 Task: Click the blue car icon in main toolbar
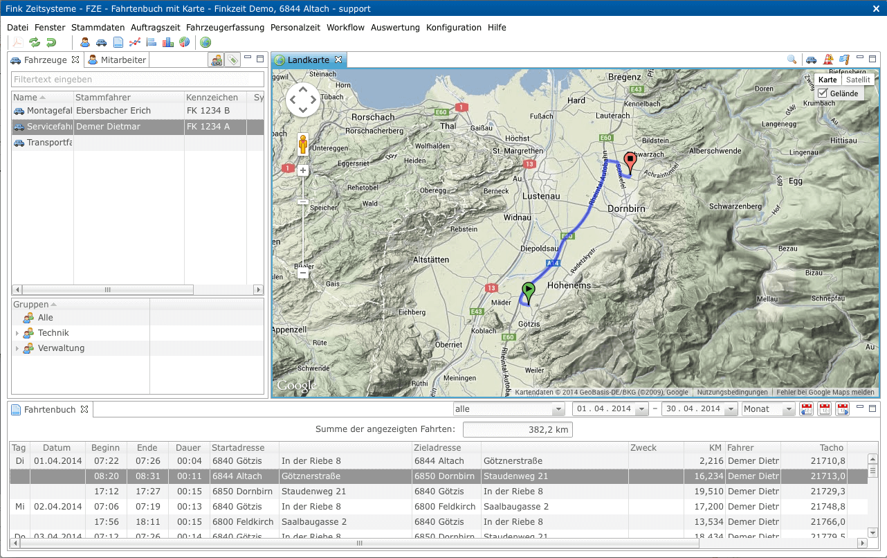[102, 43]
